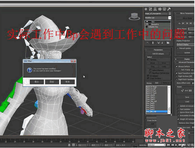Screen dimensions: 195x148
Task: Open the Utilities hammer tab
Action: (x=169, y=9)
